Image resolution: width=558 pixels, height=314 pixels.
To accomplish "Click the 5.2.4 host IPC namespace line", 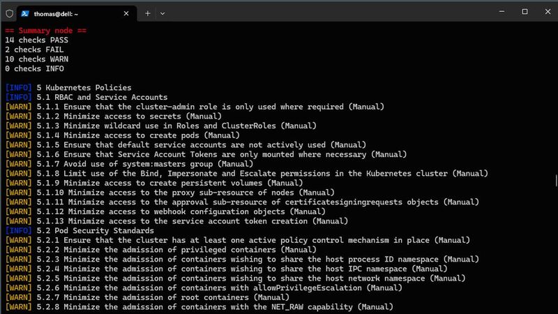I will (x=226, y=269).
